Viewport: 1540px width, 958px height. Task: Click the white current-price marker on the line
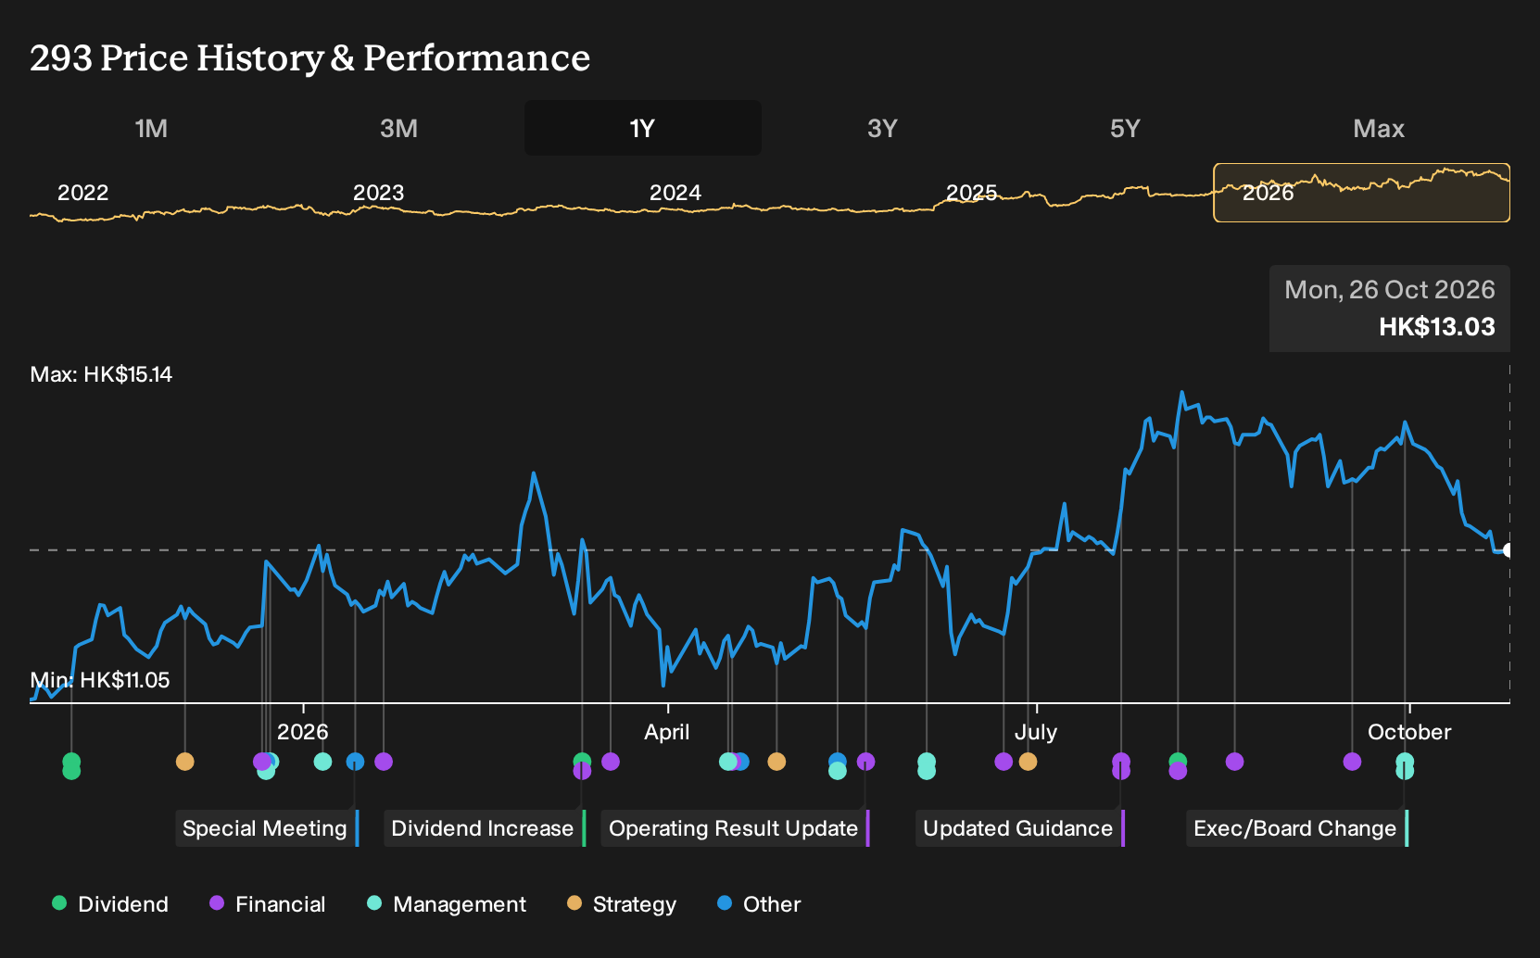point(1508,550)
